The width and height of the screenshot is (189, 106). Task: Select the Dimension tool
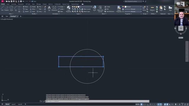(x=54, y=9)
